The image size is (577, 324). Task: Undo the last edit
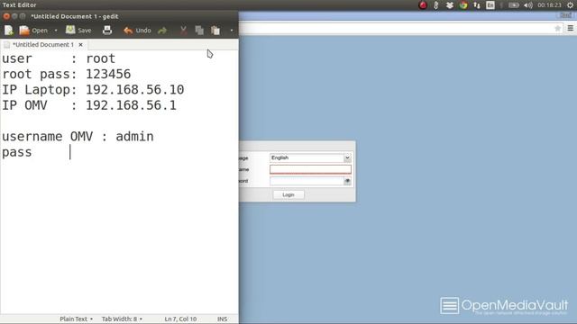(137, 31)
